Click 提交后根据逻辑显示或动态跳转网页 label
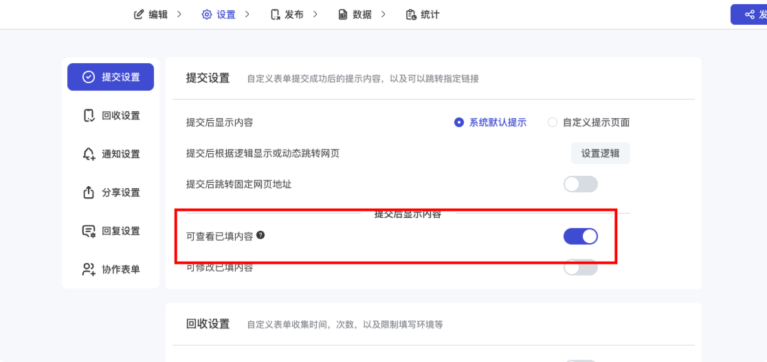The width and height of the screenshot is (767, 362). point(263,154)
